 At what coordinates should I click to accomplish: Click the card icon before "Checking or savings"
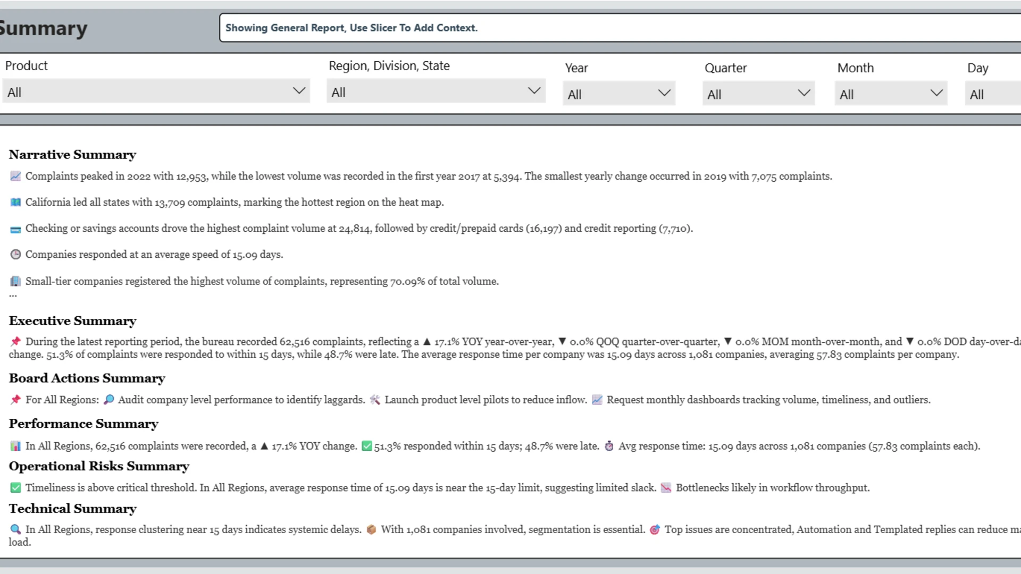(15, 229)
